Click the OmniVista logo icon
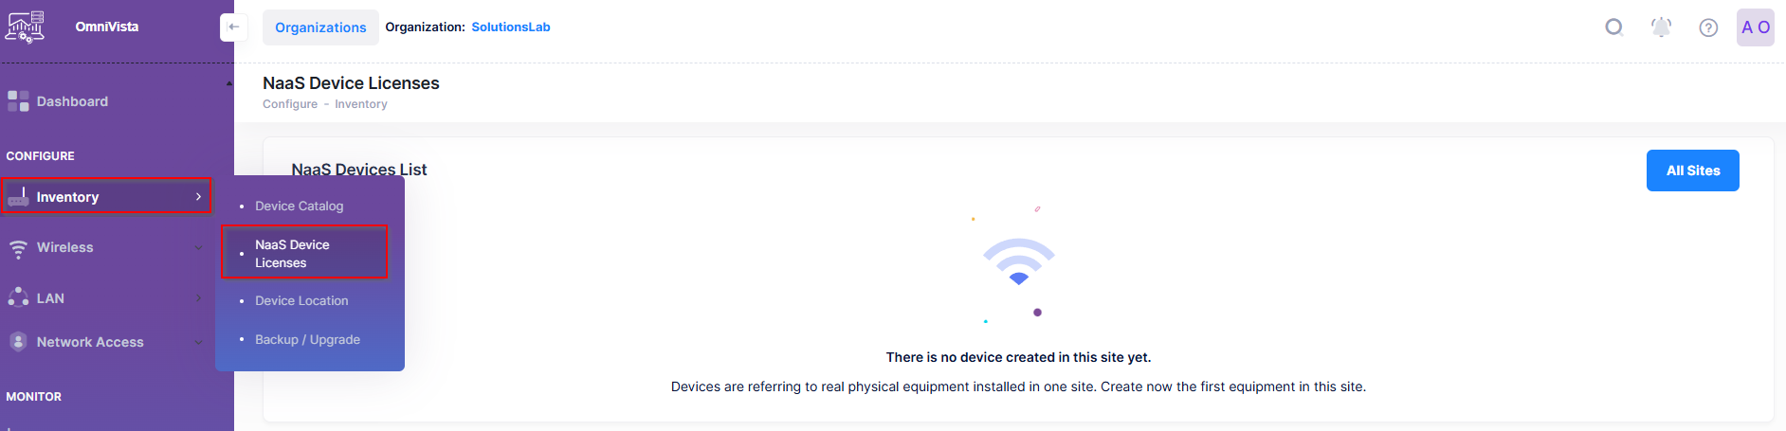 coord(25,27)
